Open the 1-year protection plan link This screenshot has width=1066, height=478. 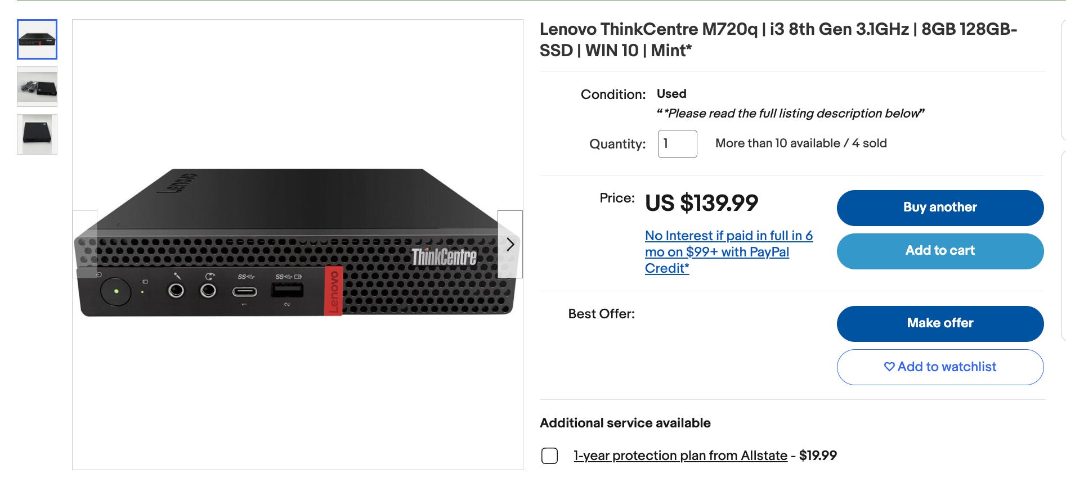click(x=680, y=456)
